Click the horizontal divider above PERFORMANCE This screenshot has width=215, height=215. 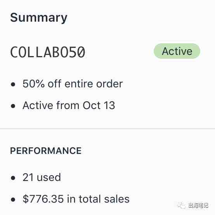coord(107,129)
